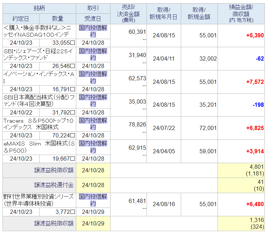Select the sale amount 35,003

coord(137,101)
